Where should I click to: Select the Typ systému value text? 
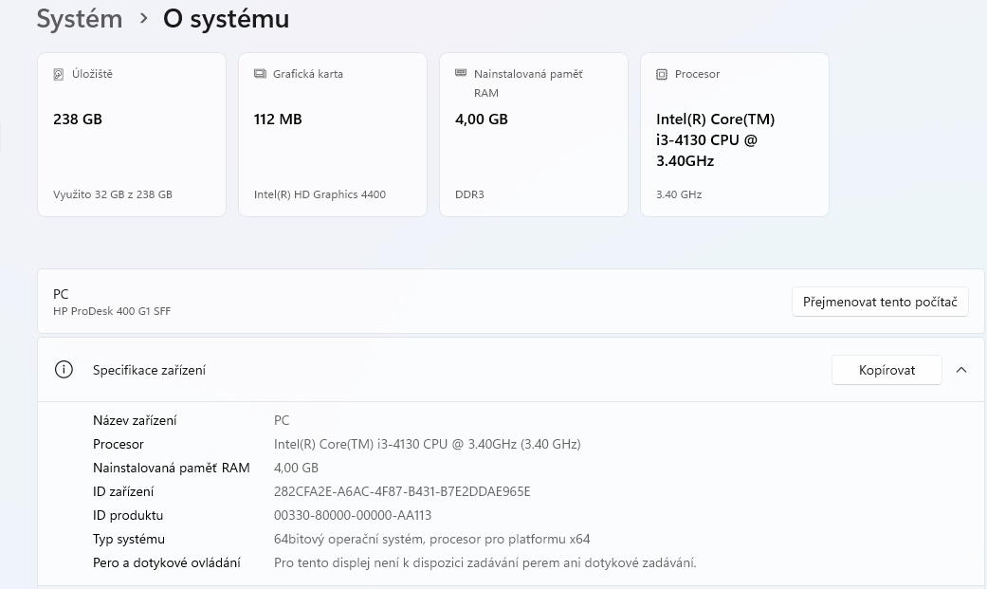tap(431, 539)
